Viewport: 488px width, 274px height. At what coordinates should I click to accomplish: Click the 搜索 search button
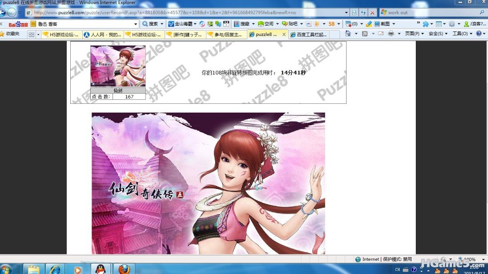click(150, 23)
